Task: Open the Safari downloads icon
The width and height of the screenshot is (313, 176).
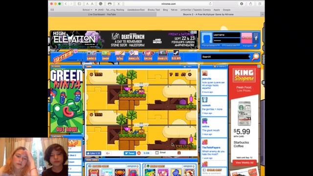Action: click(x=242, y=4)
